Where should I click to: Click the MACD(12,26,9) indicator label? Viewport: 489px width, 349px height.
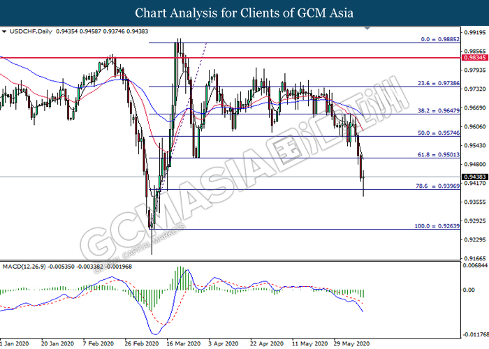[x=24, y=267]
